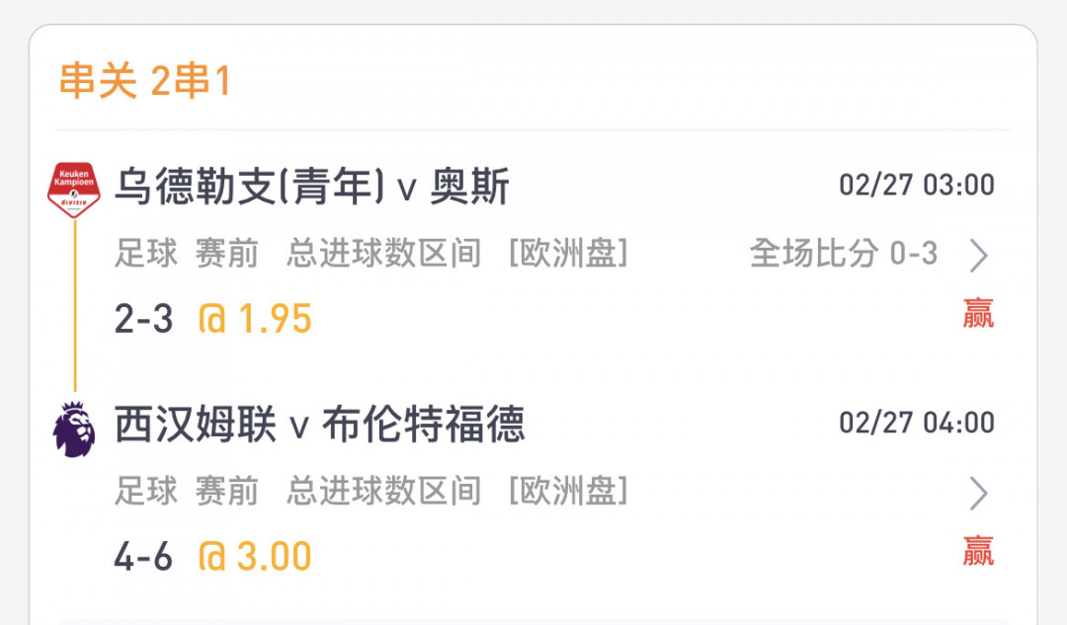Click 总进球数区间 label of first match

pyautogui.click(x=383, y=254)
